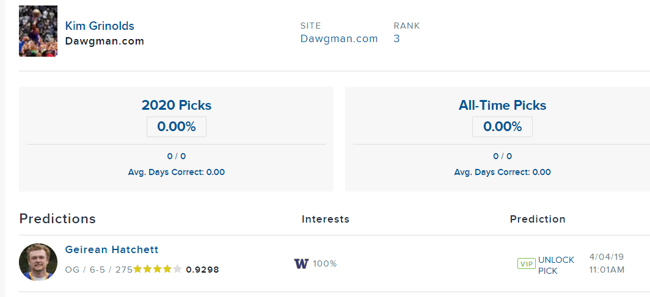
Task: Click the 100% Washington interest value
Action: tap(325, 263)
